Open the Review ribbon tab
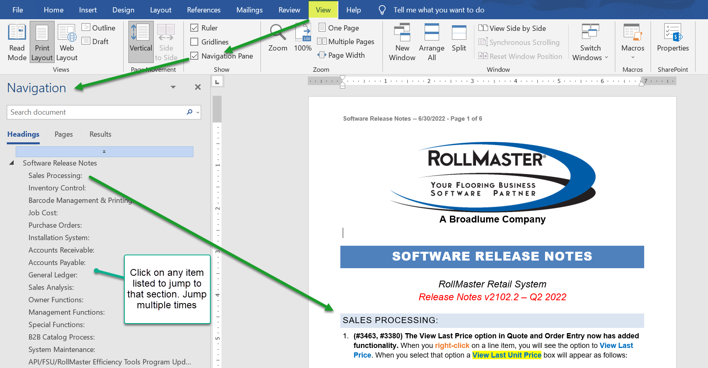 pos(289,10)
